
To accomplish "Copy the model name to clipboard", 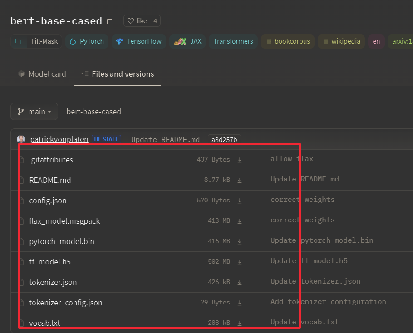I will (108, 20).
